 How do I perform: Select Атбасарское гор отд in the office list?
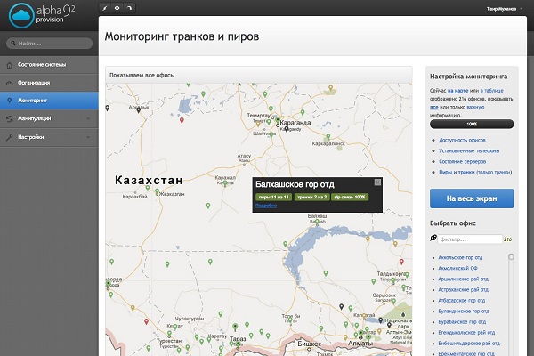point(462,301)
